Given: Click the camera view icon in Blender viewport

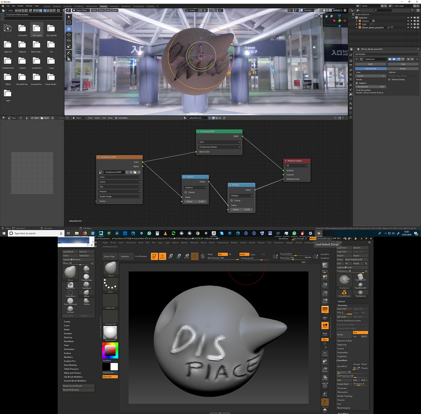Looking at the screenshot, I should (322, 16).
